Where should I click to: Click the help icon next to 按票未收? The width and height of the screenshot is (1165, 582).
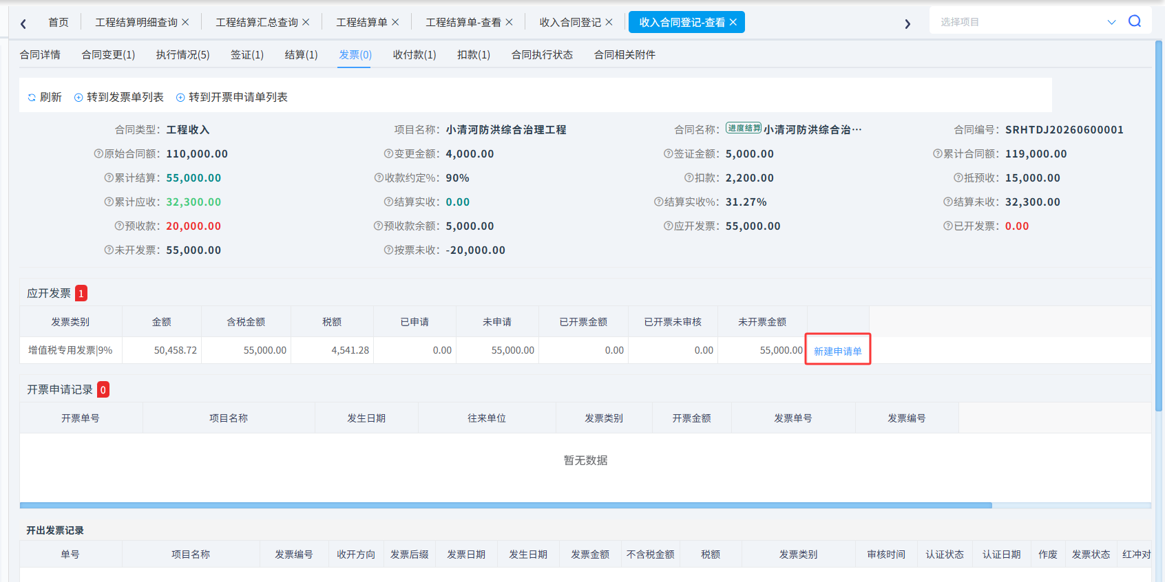(x=388, y=250)
